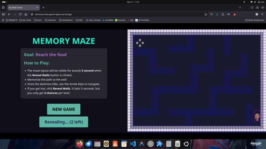Reload the memory maze page

point(20,14)
